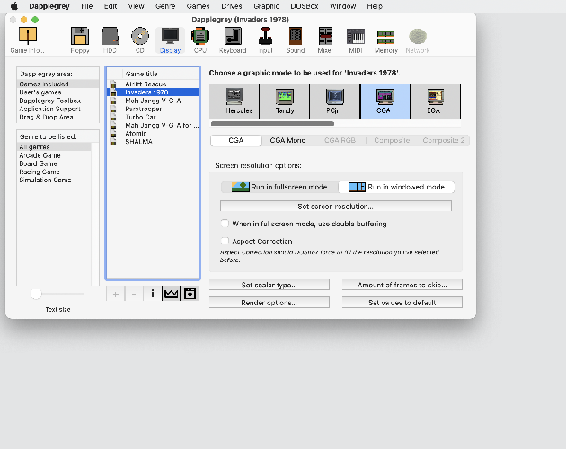Open the Games menu
The width and height of the screenshot is (566, 449).
click(198, 6)
